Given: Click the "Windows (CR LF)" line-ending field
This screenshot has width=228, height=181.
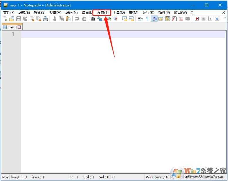Looking at the screenshot, I should 160,177.
